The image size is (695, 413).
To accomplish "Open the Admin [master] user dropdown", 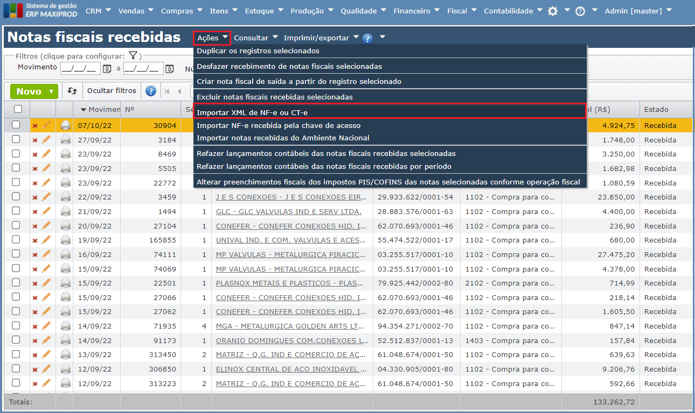I will pos(638,11).
